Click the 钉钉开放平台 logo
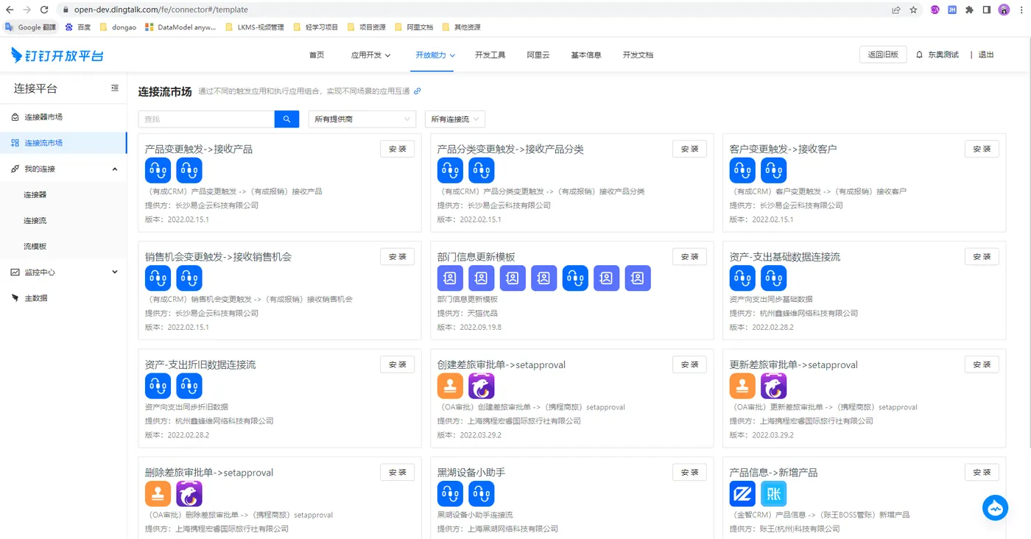 pos(57,55)
